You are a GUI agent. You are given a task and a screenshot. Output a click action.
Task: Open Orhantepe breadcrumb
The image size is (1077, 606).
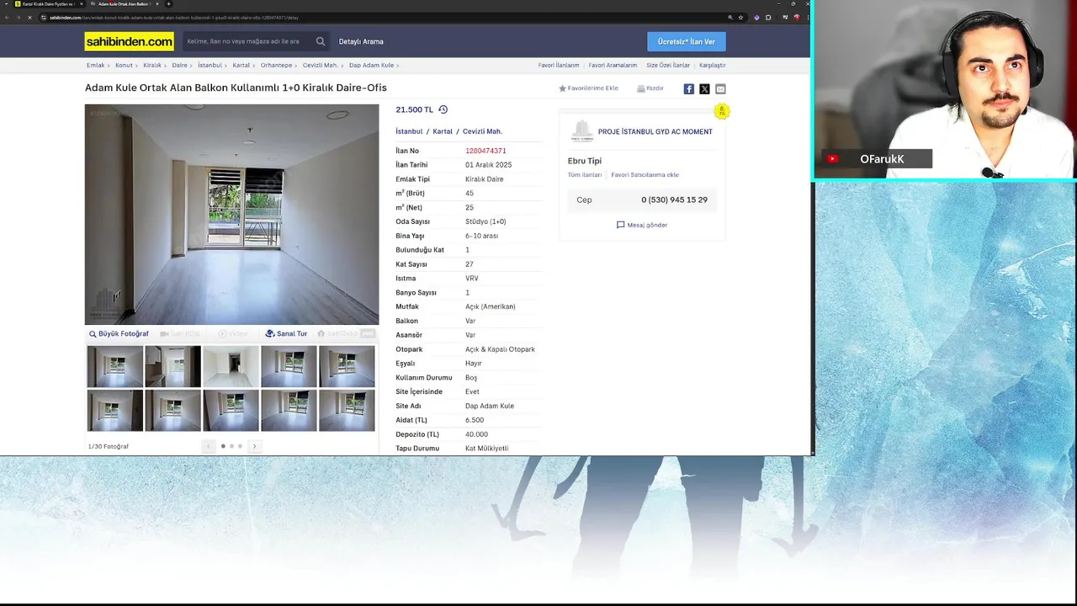click(276, 65)
